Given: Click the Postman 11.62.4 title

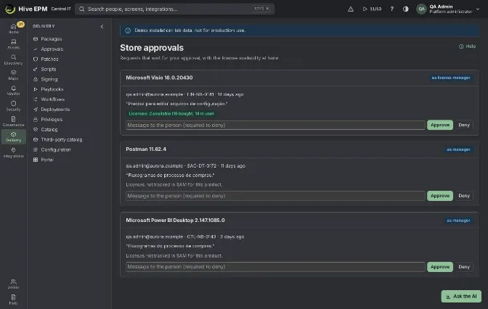Looking at the screenshot, I should pyautogui.click(x=146, y=149).
